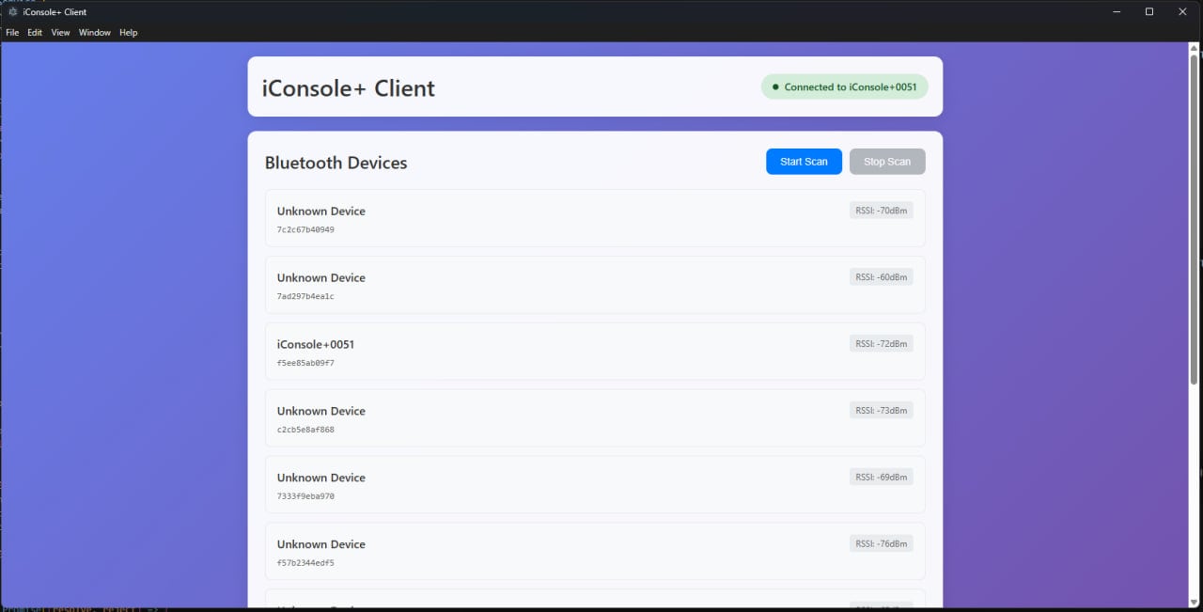Screen dimensions: 1203x612
Task: Click the vertical scrollbar thumb
Action: tap(1194, 218)
